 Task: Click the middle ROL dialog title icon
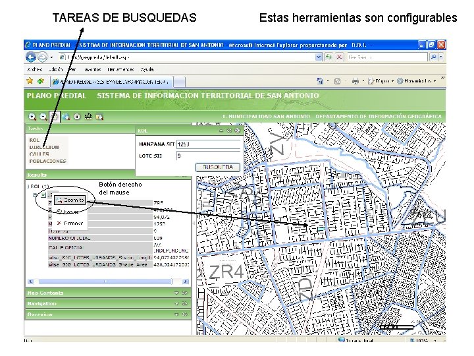click(x=230, y=131)
